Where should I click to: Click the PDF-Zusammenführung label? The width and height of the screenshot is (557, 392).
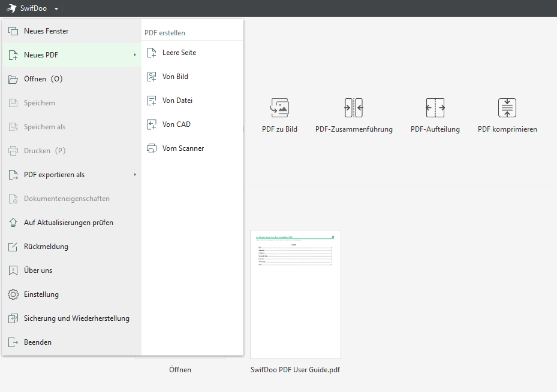(x=354, y=129)
